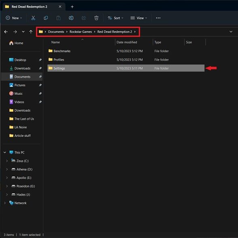Screen dimensions: 238x238
Task: Expand the Network tree node
Action: [x=5, y=203]
